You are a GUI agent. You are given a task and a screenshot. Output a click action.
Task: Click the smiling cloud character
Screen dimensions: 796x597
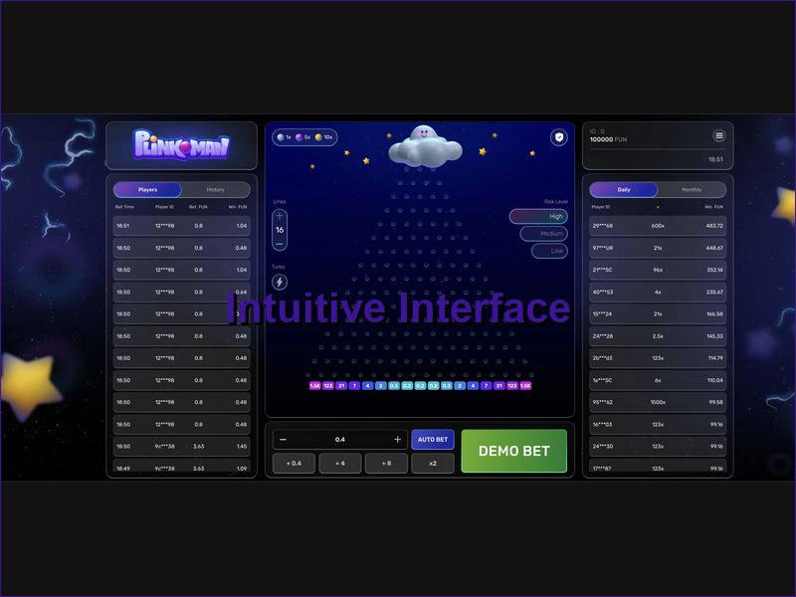pos(424,146)
